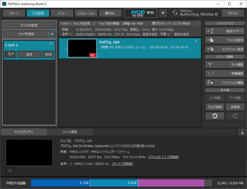Click the 上へ移動 button
247x189 pixels.
click(x=215, y=98)
